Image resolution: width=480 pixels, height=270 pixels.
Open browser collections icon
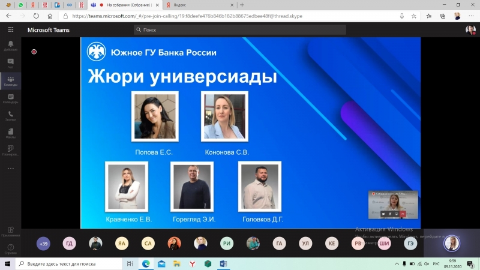coord(443,16)
